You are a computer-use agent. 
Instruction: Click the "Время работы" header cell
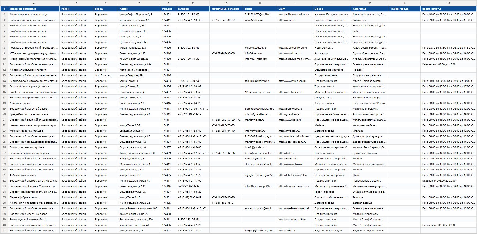(x=448, y=9)
